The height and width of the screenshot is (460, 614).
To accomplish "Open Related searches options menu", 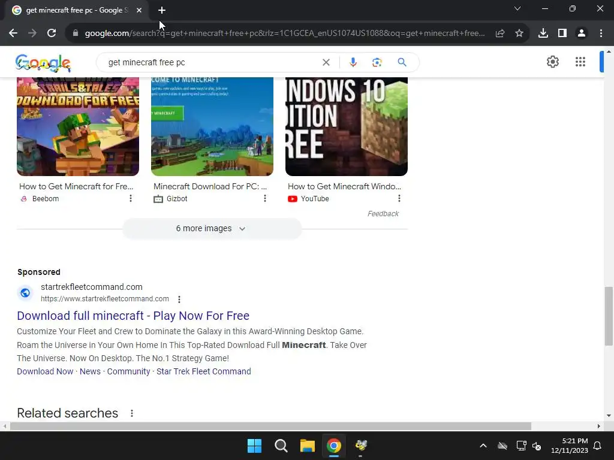I will point(132,413).
